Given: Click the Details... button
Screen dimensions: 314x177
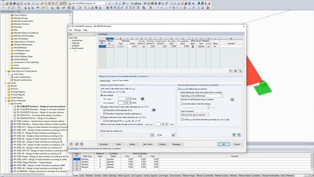Looking at the screenshot, I should point(133,144).
